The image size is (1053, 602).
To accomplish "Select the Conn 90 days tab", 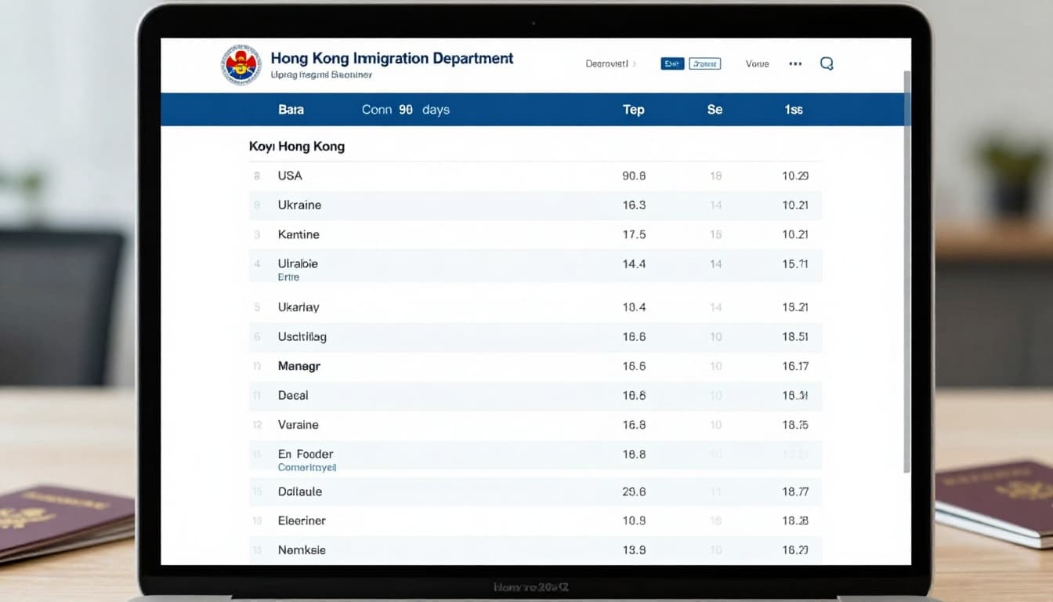I will [405, 110].
